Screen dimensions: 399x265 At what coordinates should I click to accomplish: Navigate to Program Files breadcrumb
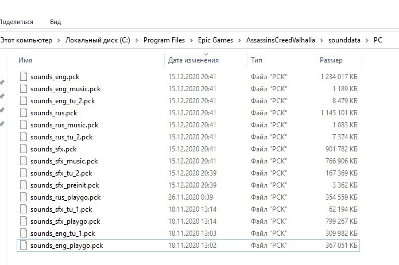pos(164,40)
